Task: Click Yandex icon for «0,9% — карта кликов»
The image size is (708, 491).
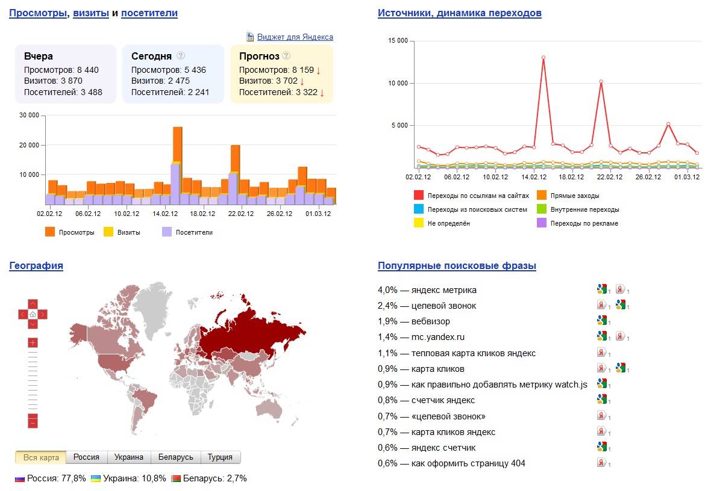Action: click(x=602, y=368)
